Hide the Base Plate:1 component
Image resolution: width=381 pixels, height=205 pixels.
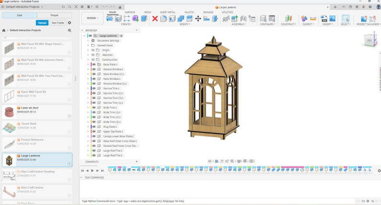(x=94, y=65)
